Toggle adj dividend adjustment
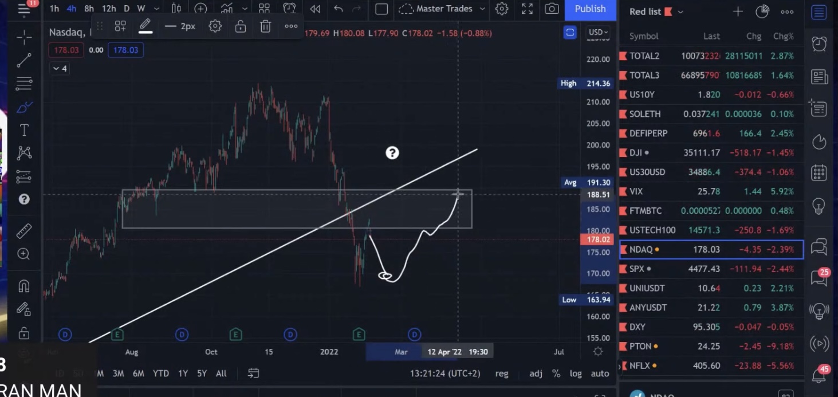The height and width of the screenshot is (397, 838). coord(536,374)
